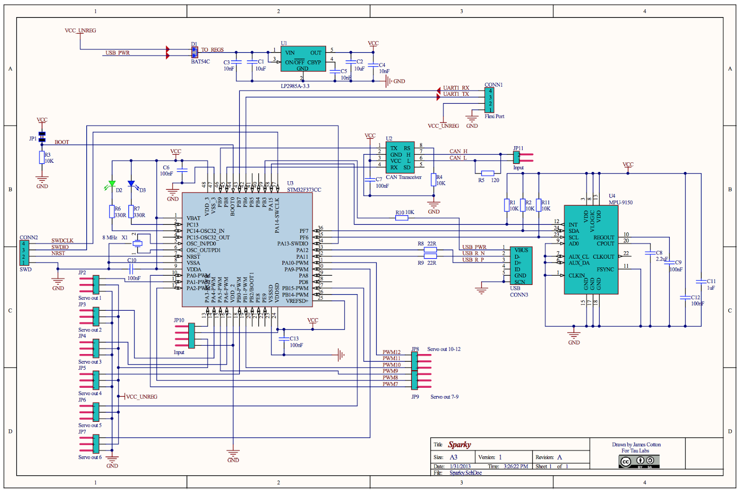This screenshot has height=491, width=738.
Task: Click the JP1 BOOT jumper symbol
Action: [42, 136]
